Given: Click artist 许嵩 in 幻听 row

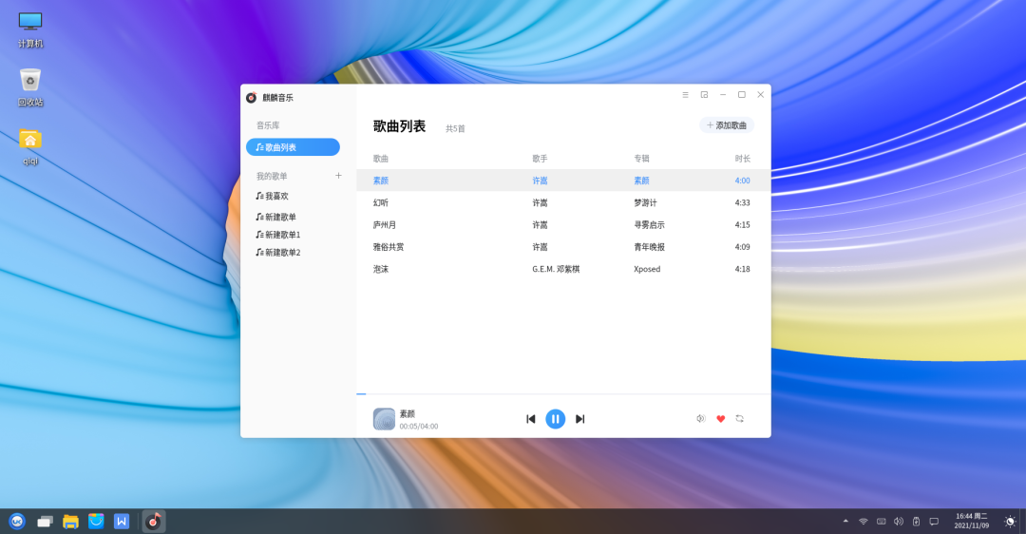Looking at the screenshot, I should 540,203.
